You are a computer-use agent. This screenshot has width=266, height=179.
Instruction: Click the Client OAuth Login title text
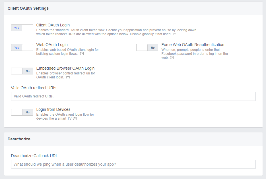[x=53, y=25]
